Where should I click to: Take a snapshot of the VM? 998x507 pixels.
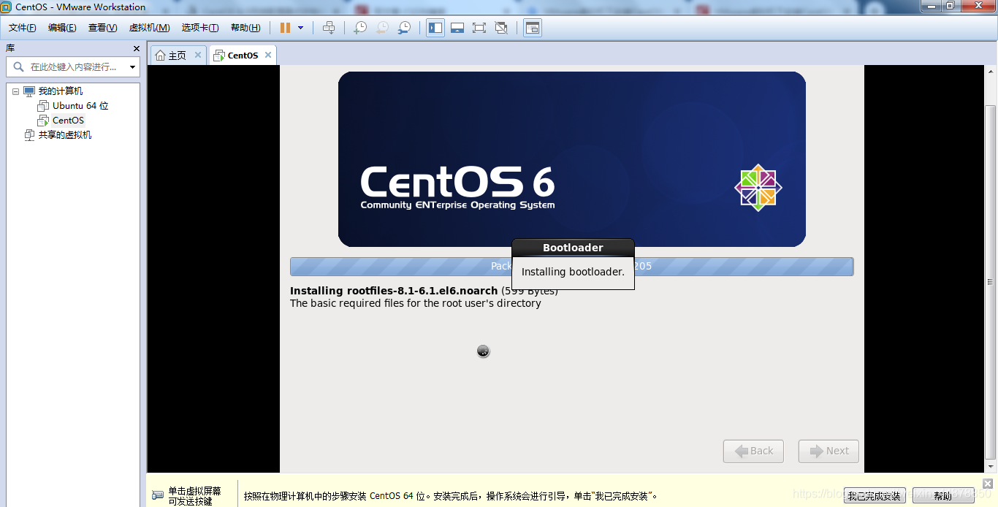coord(360,28)
